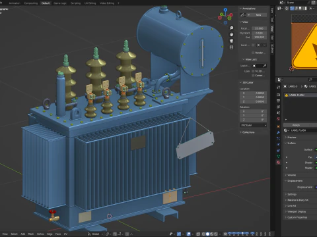317x237 pixels.
Task: Click the blue Z axis on navigation gizmo
Action: point(225,10)
